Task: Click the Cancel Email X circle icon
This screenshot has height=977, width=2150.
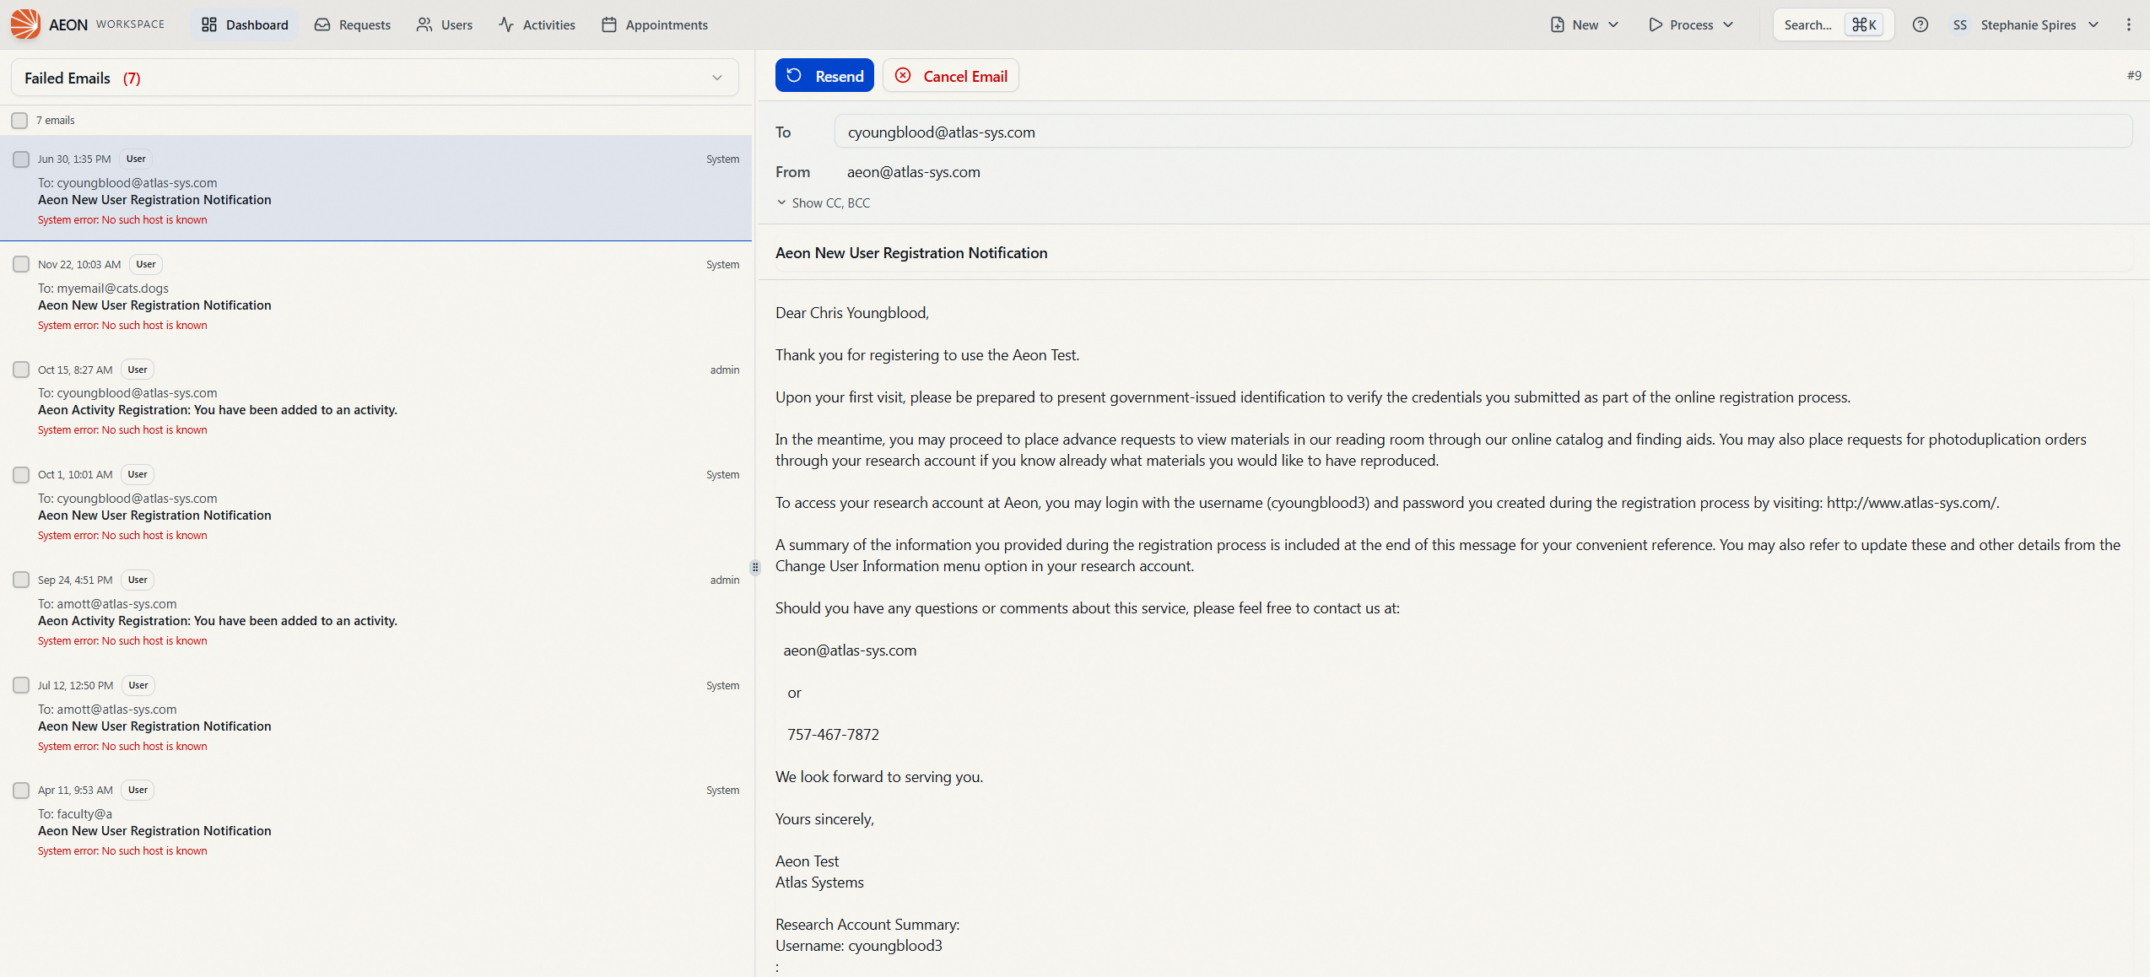Action: [x=903, y=75]
